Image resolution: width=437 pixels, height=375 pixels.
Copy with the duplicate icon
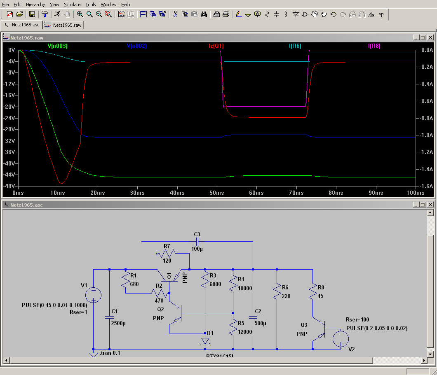185,14
